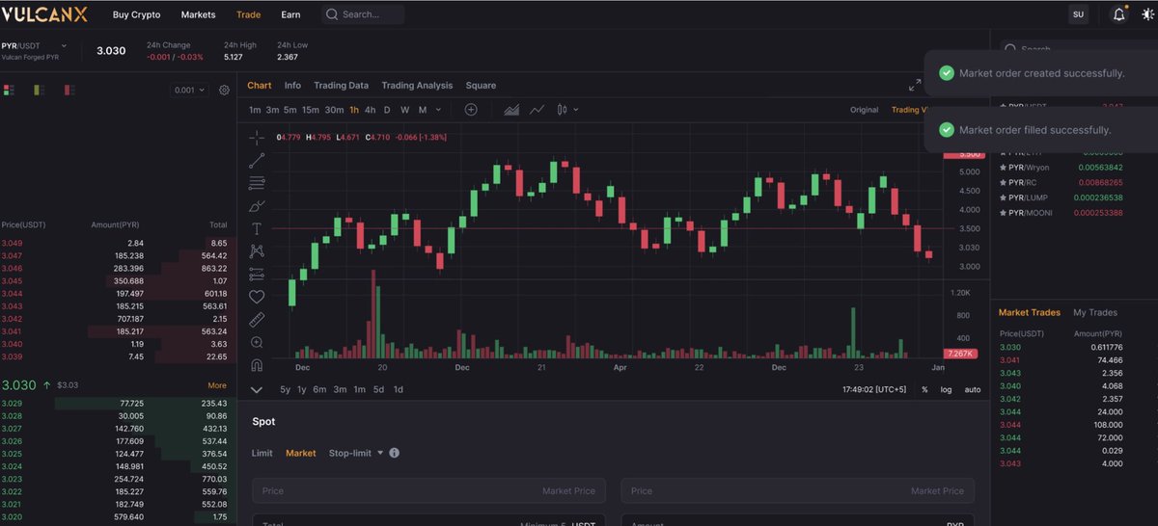Select the 5y chart date range
Screen dimensions: 1158x526
[x=286, y=389]
